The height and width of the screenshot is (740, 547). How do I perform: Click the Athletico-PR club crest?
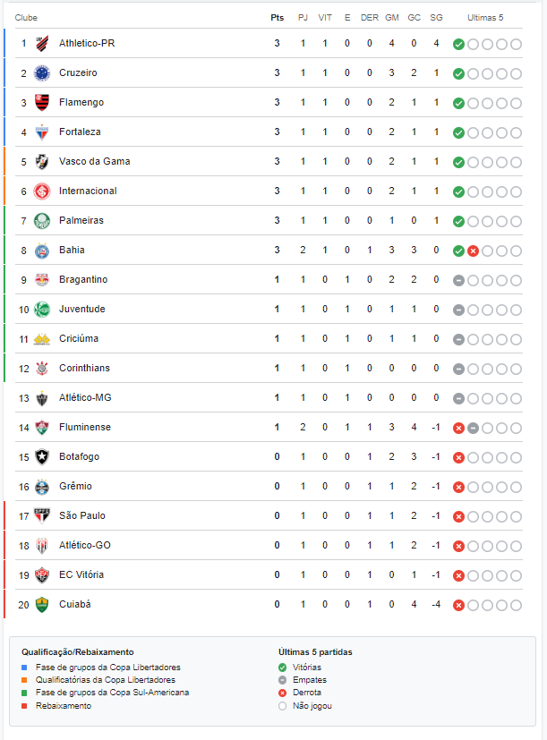click(x=42, y=44)
